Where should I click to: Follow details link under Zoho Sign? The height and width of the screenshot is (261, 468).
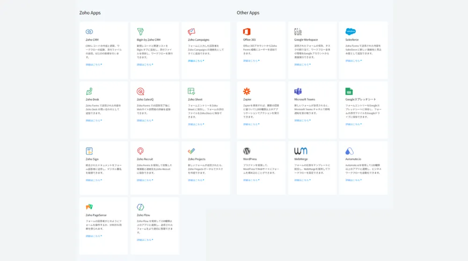(94, 180)
